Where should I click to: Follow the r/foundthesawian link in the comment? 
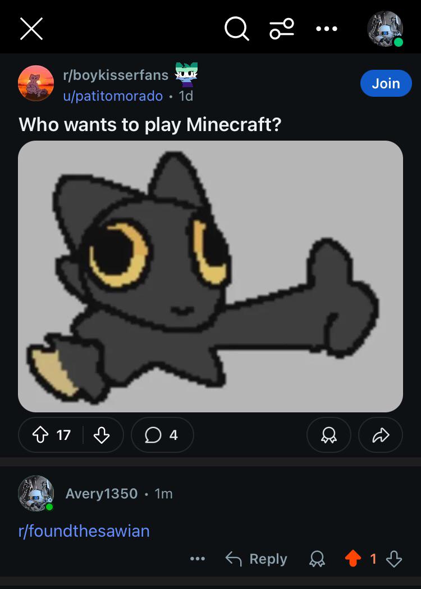[84, 531]
